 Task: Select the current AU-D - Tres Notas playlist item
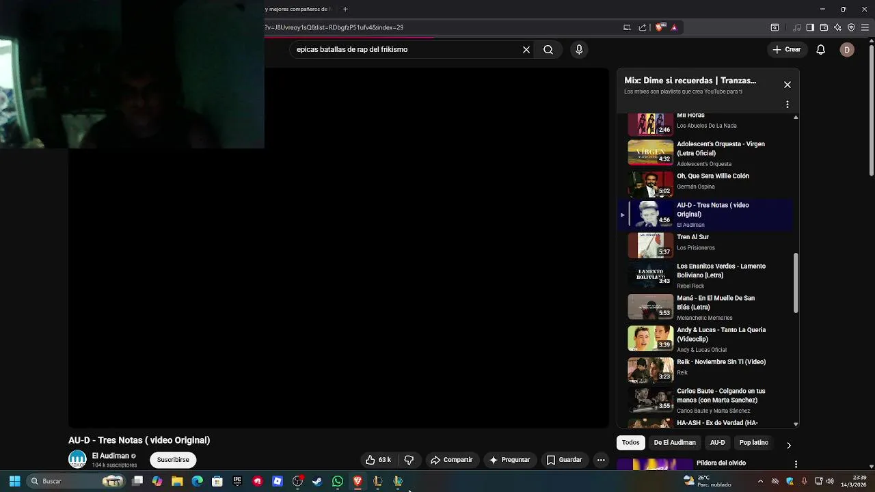pyautogui.click(x=704, y=214)
